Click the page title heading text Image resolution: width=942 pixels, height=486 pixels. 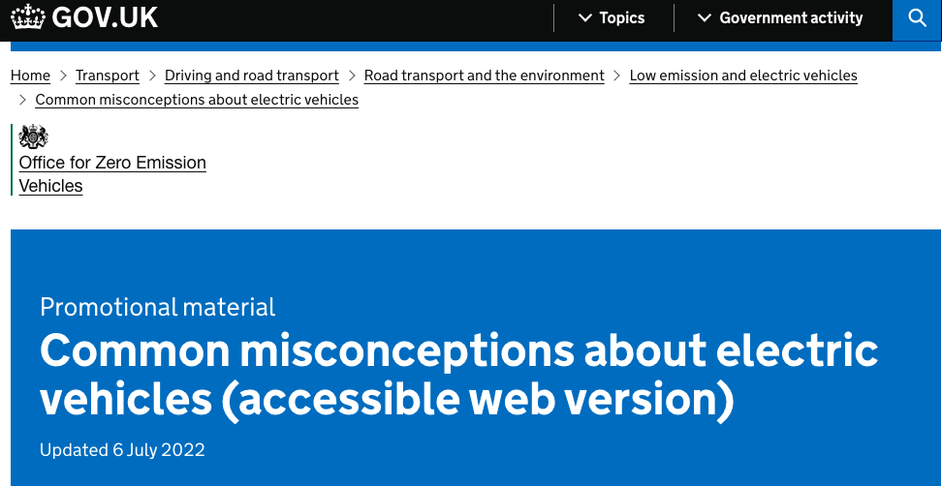click(x=459, y=375)
